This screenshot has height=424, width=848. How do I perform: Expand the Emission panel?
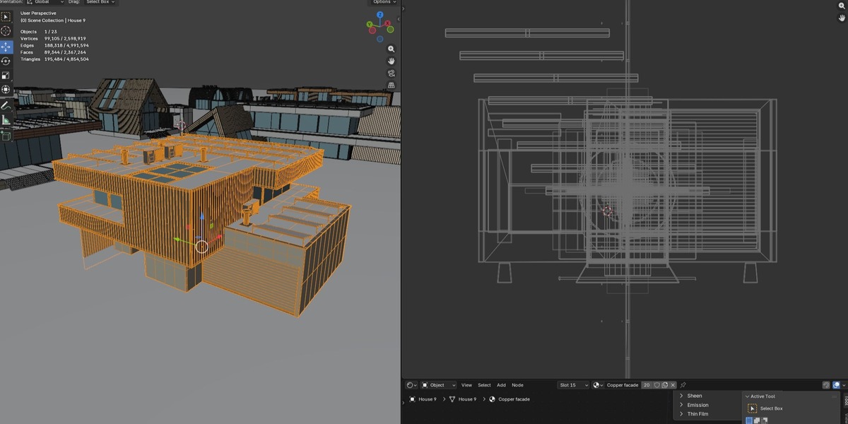[x=697, y=405]
